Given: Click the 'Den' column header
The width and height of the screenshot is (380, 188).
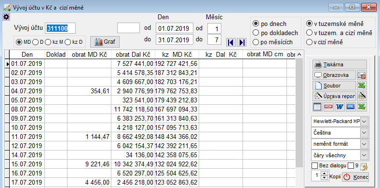Looking at the screenshot, I should (x=27, y=54).
